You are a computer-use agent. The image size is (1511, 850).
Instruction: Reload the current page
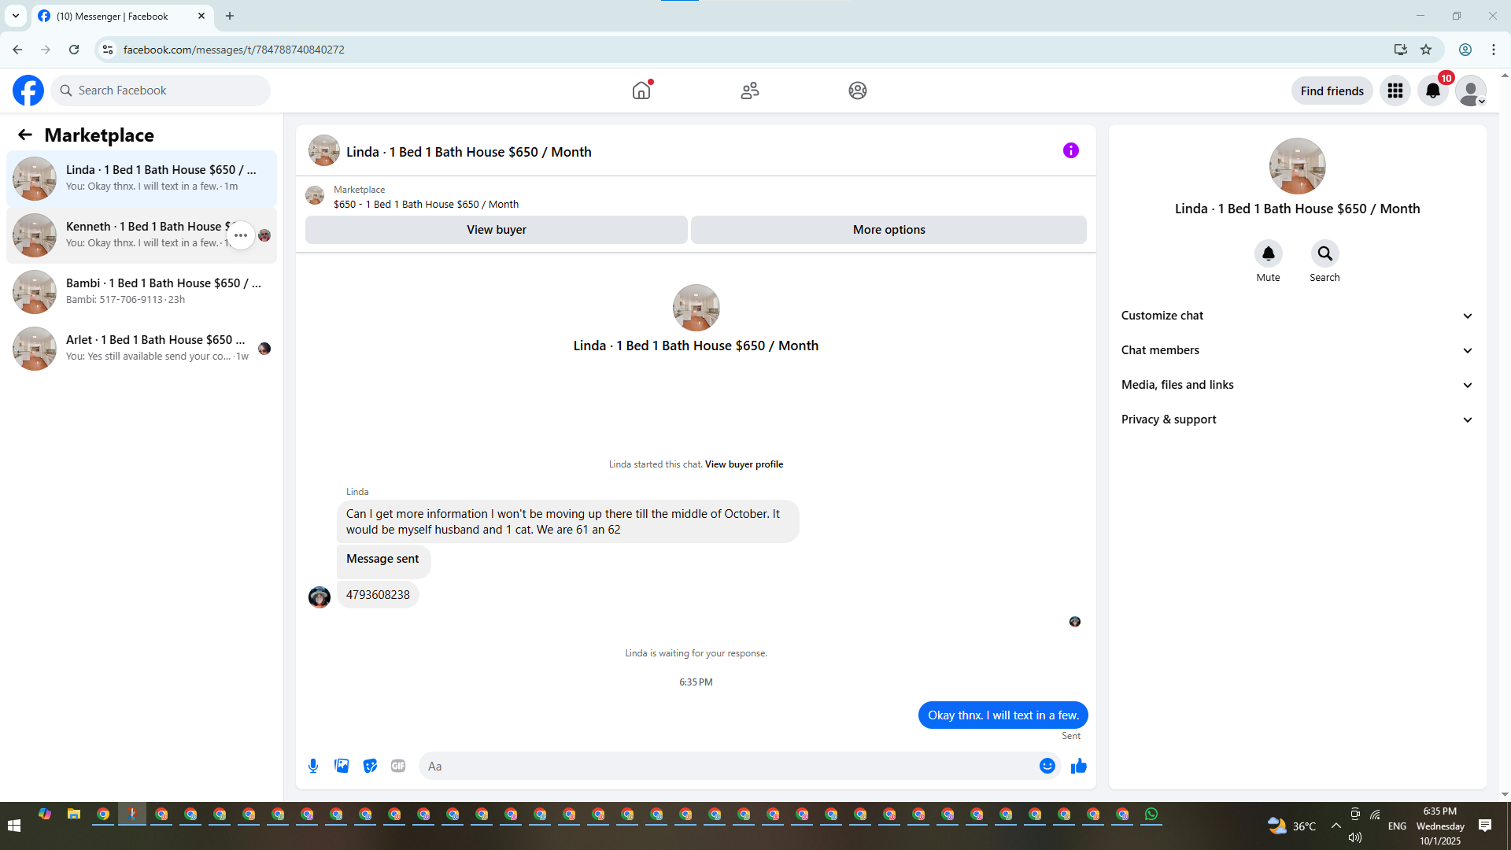point(74,50)
